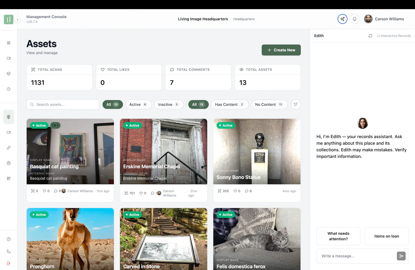Viewport: 415px width, 270px height.
Task: Click Carson Williams user name in header
Action: pyautogui.click(x=389, y=19)
